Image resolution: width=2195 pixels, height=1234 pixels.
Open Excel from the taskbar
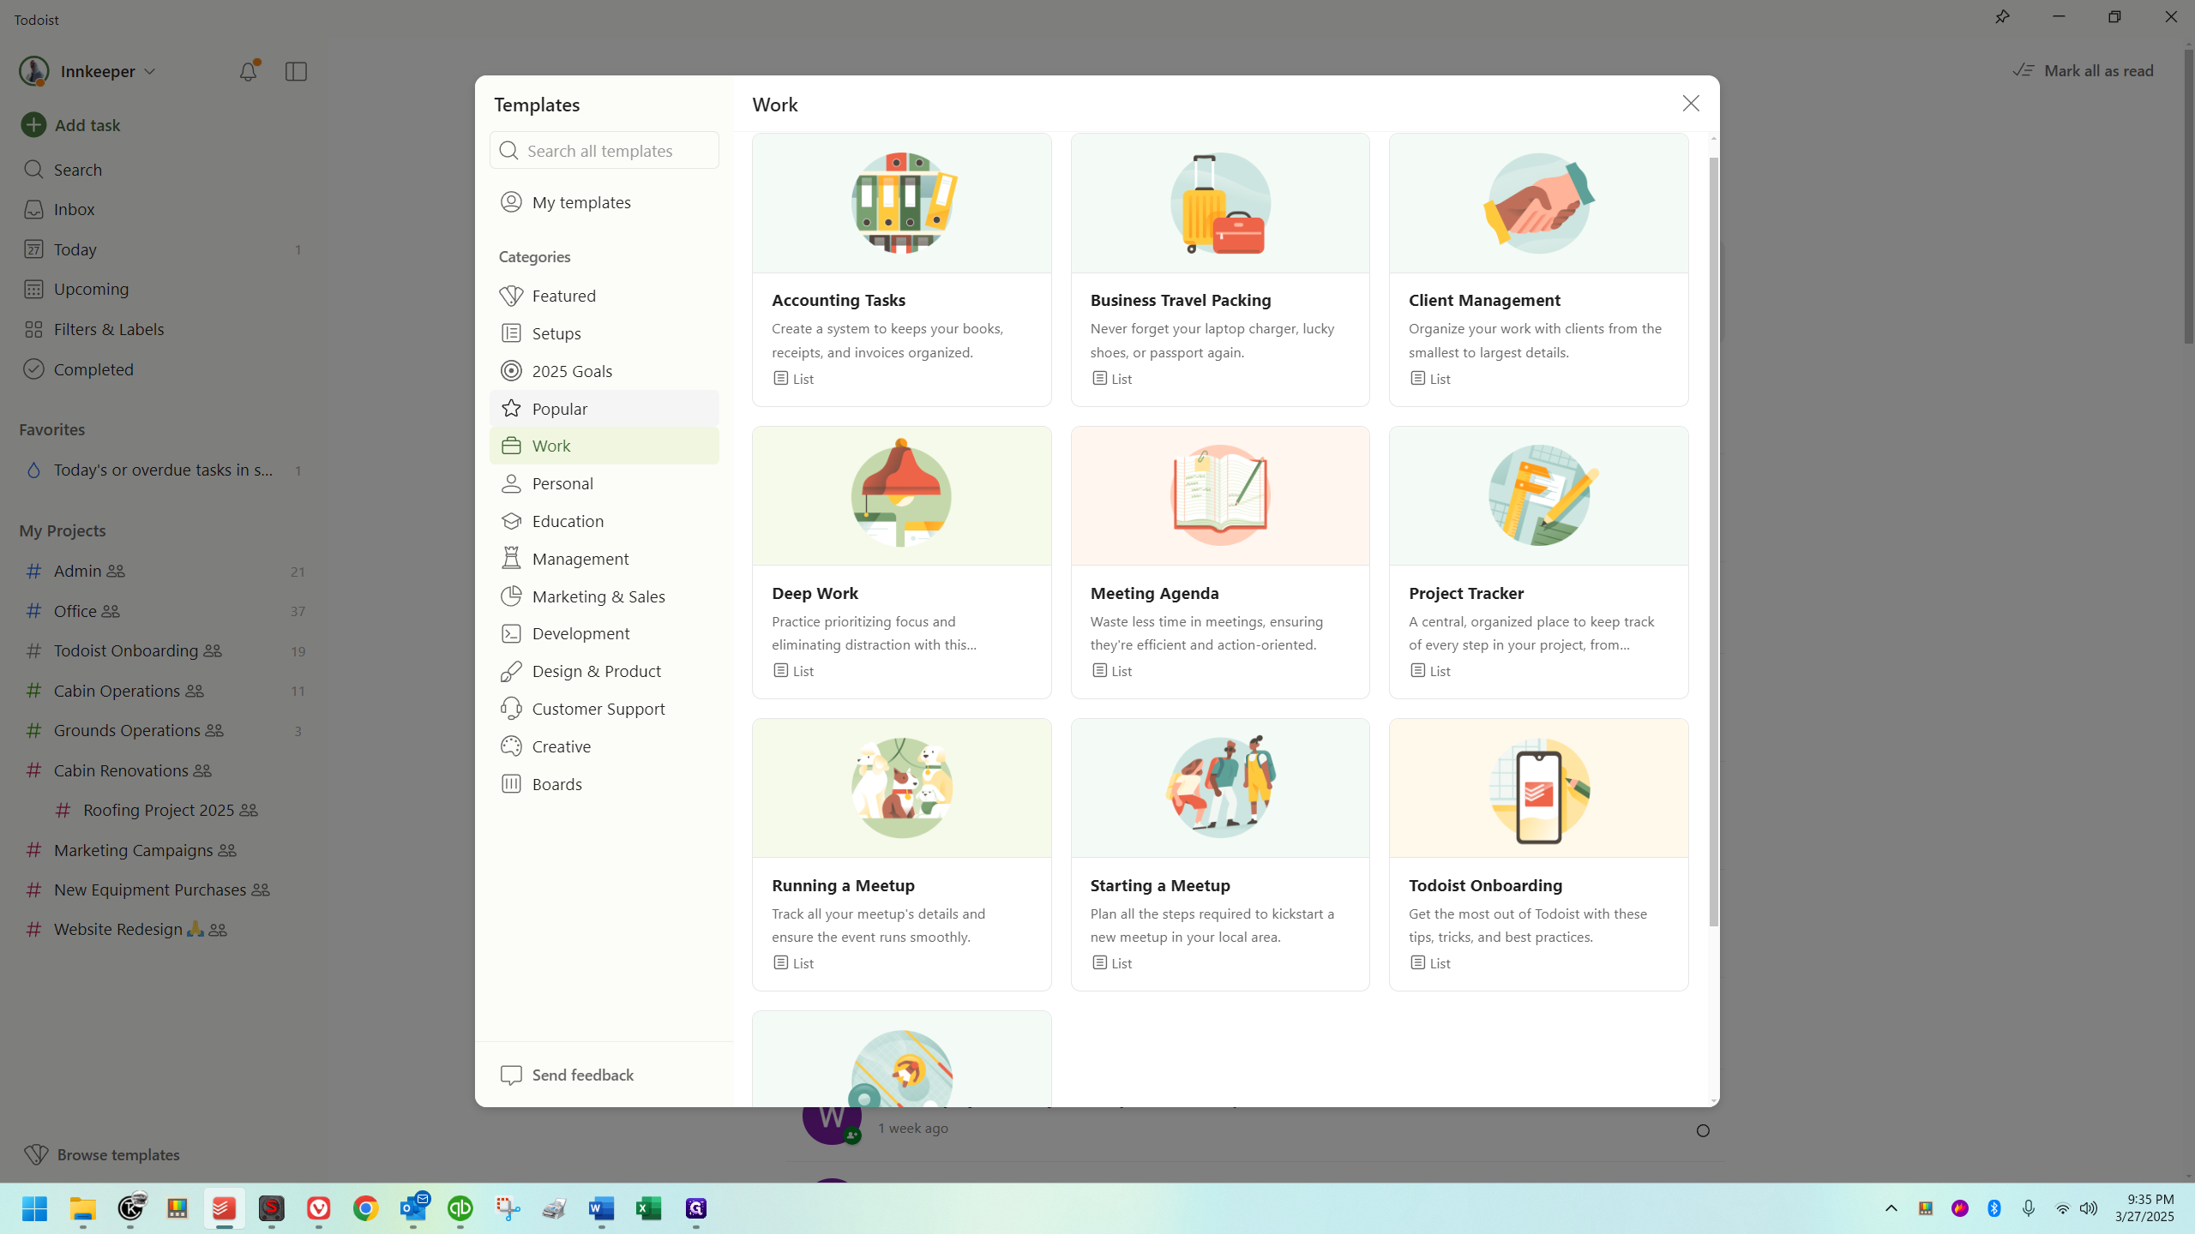[648, 1208]
